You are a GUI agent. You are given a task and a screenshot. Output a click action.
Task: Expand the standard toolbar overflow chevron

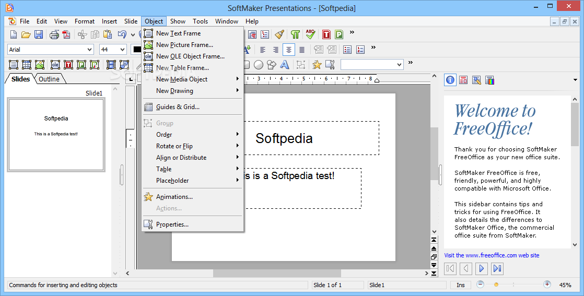pos(352,33)
